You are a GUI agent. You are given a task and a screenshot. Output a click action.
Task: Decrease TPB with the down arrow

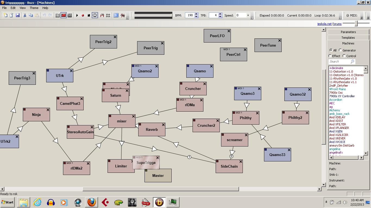pyautogui.click(x=220, y=17)
